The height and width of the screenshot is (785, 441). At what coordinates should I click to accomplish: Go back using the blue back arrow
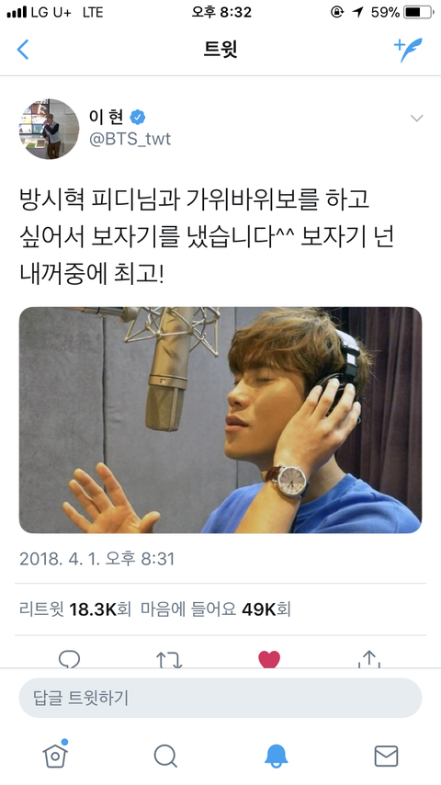pyautogui.click(x=23, y=50)
